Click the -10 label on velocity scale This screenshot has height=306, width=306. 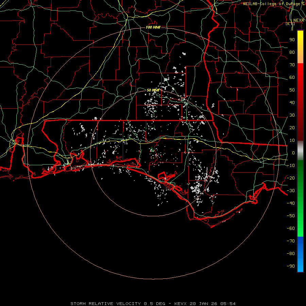pos(291,166)
